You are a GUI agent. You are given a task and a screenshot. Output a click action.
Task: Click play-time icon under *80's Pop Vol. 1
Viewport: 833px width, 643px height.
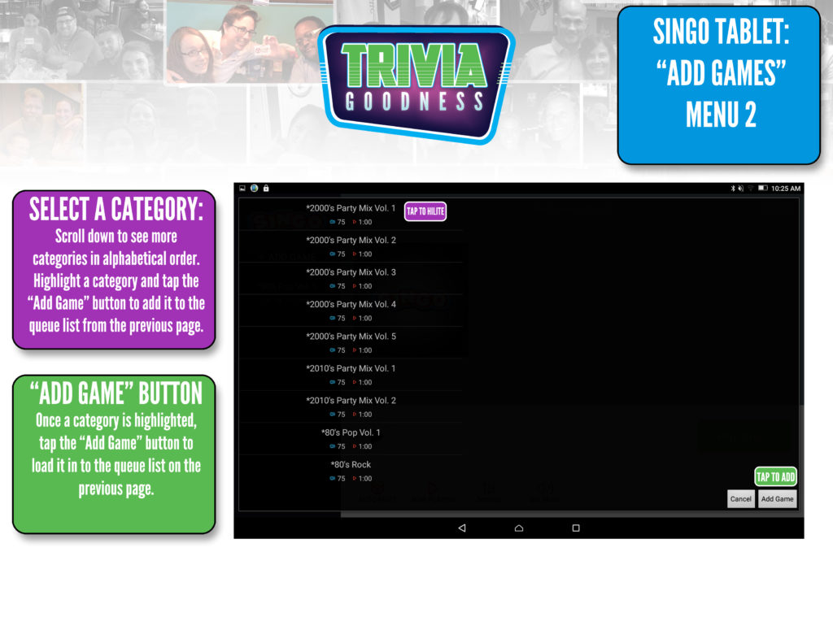(355, 446)
